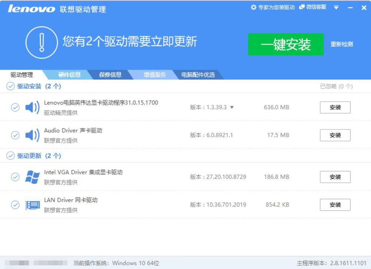Click the status bar text 当前操作系统: Windows 10 64位
The image size is (371, 269).
coord(116,263)
